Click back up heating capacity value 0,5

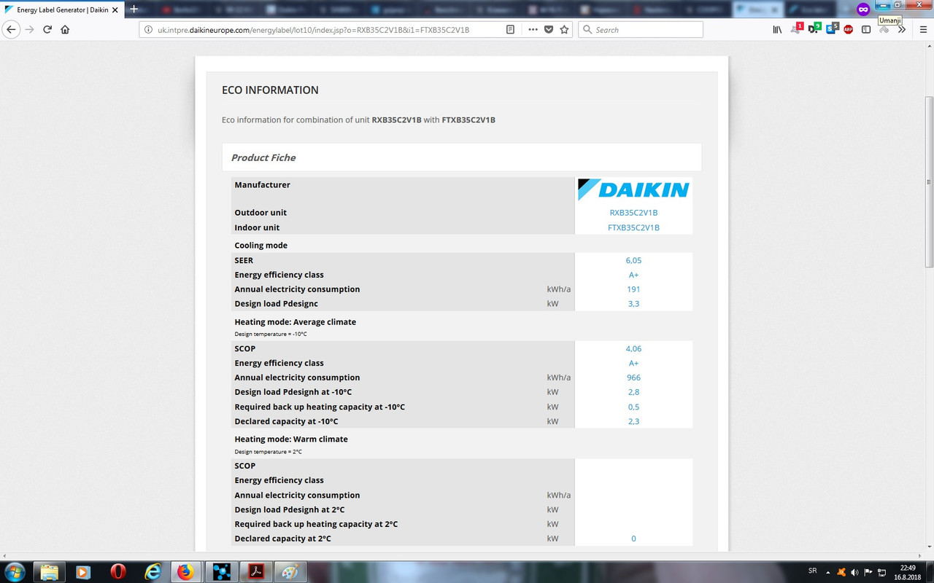pyautogui.click(x=633, y=407)
